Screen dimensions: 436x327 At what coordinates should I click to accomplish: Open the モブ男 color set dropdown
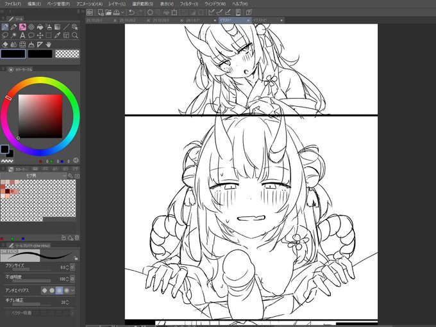tap(33, 176)
